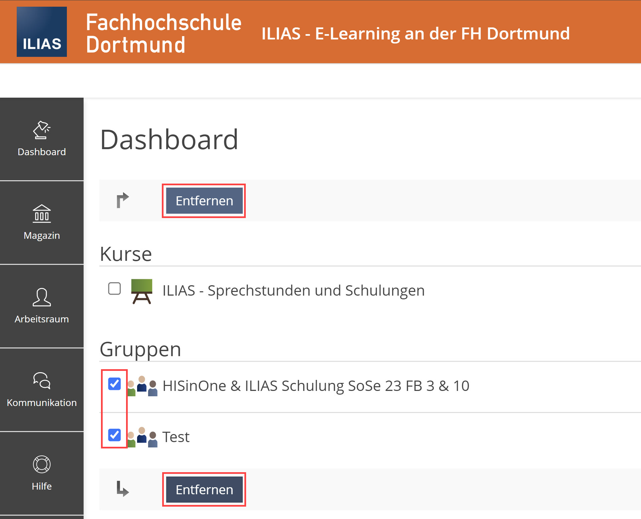Click the Gruppen section heading
Screen dimensions: 641x519
(140, 349)
